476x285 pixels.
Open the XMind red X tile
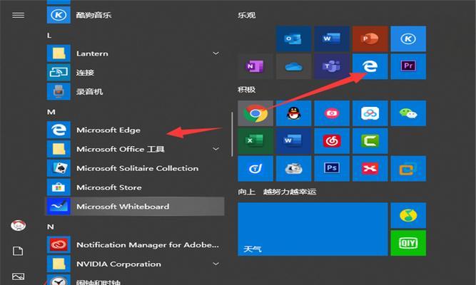(x=370, y=169)
